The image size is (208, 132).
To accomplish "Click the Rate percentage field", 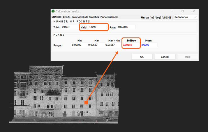I will coord(126,27).
